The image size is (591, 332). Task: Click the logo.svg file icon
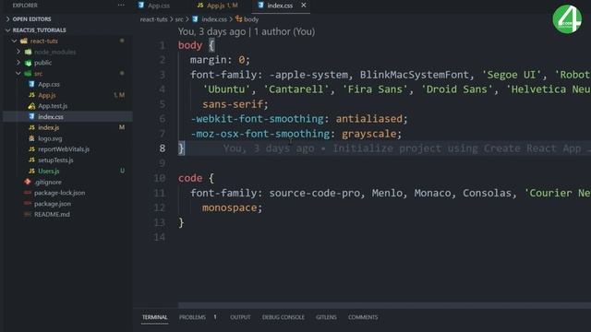31,138
